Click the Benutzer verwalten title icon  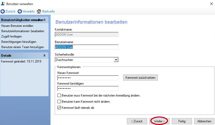pos(3,4)
